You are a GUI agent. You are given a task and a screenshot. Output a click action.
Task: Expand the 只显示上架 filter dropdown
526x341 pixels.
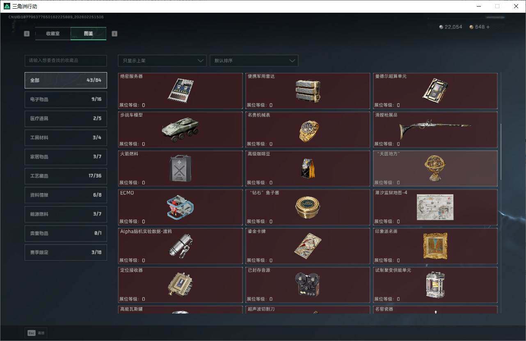pos(162,61)
